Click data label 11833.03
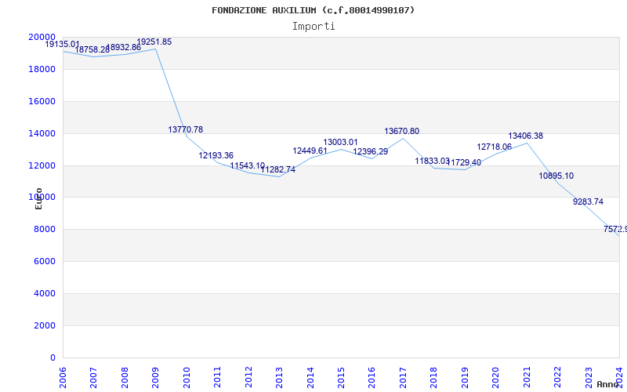Image resolution: width=627 pixels, height=392 pixels. (433, 161)
